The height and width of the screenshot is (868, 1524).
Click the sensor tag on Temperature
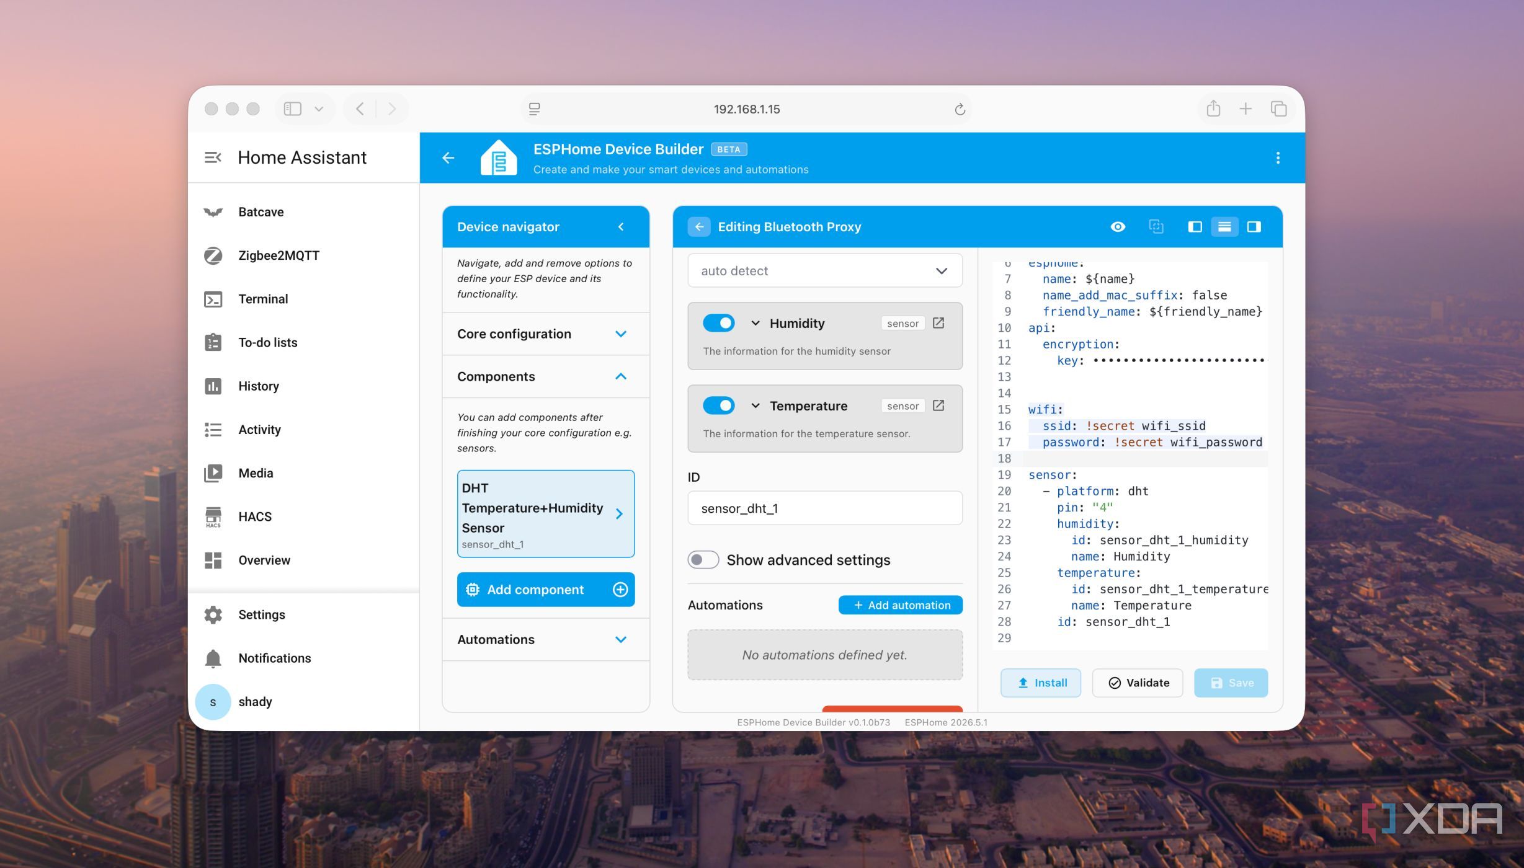click(902, 405)
